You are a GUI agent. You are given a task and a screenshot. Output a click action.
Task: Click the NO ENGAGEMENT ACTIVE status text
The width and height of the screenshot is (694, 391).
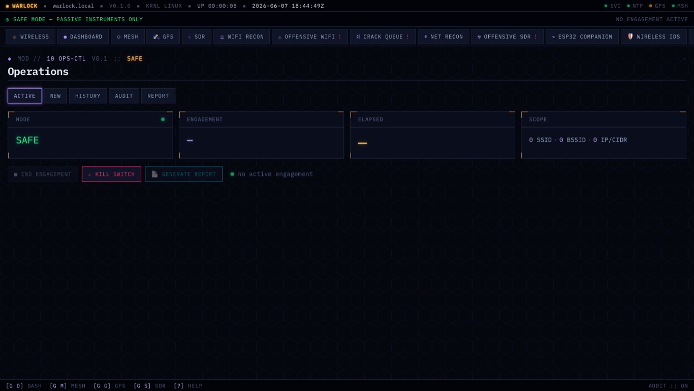pos(652,19)
